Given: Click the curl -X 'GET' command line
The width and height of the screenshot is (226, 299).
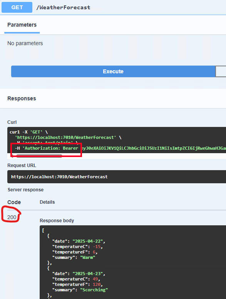Looking at the screenshot, I should [x=29, y=132].
